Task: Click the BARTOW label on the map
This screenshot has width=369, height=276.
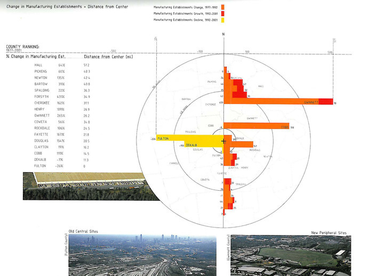Action: (x=186, y=99)
